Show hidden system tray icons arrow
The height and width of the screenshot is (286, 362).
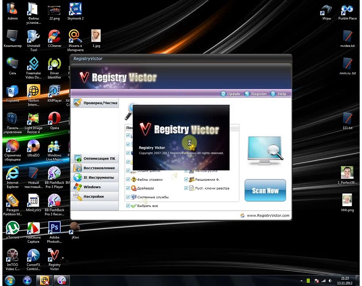click(301, 281)
